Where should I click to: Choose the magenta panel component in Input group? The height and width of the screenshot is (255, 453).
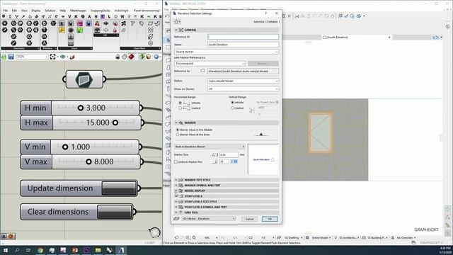(79, 23)
